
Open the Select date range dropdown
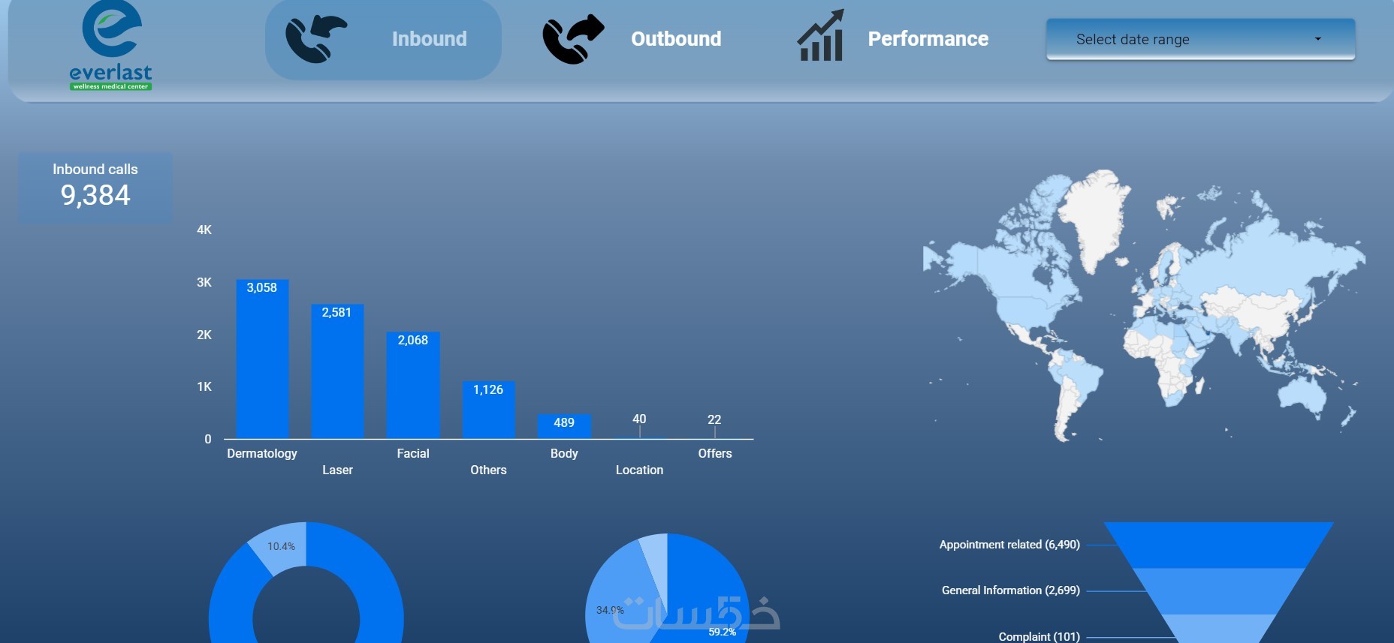1200,39
